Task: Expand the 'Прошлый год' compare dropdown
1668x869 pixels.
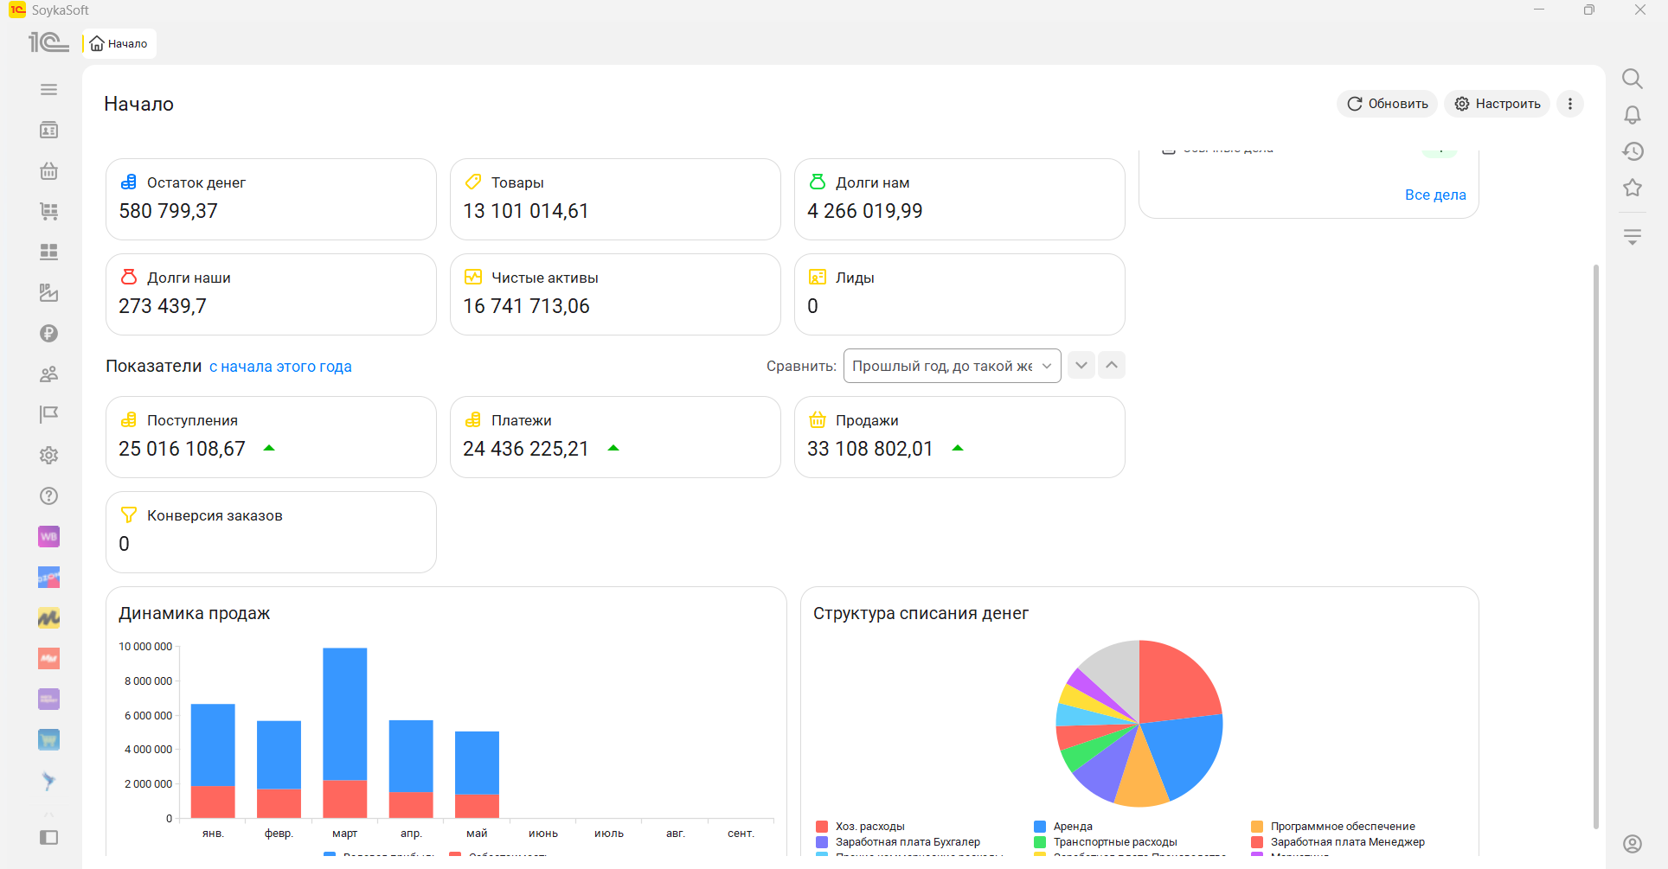Action: tap(953, 366)
